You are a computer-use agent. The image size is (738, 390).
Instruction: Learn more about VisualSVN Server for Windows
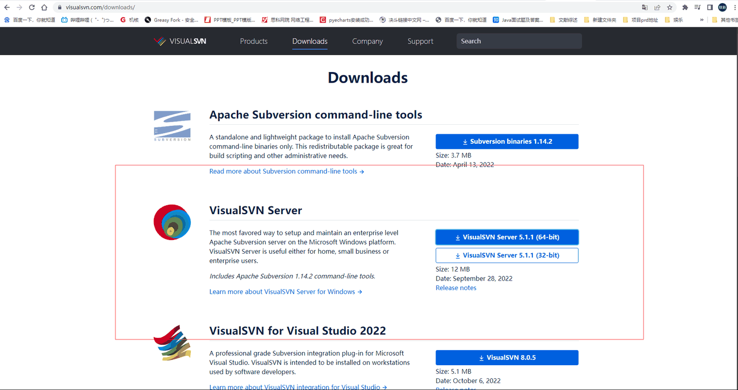tap(286, 292)
